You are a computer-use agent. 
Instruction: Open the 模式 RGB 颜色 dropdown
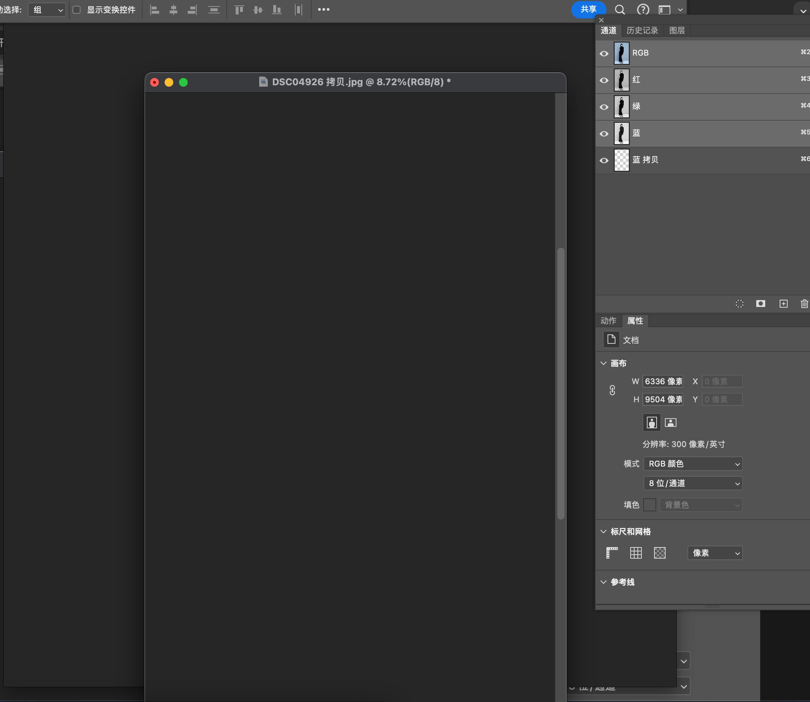point(693,464)
